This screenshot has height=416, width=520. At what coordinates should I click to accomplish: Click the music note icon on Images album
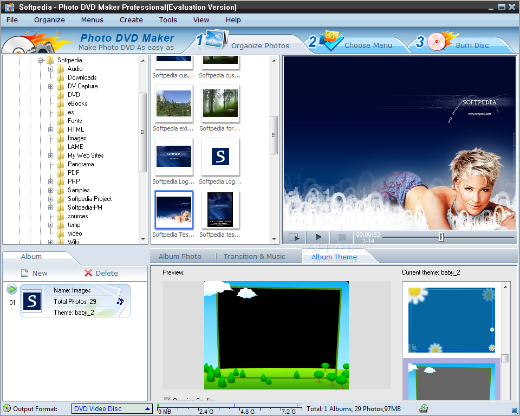pos(120,301)
